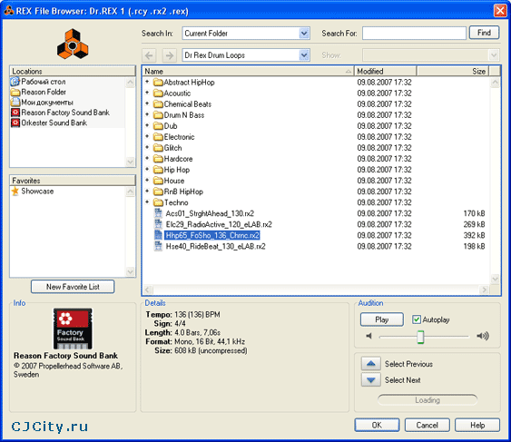Click the Play audition button
This screenshot has width=511, height=442.
tap(381, 319)
